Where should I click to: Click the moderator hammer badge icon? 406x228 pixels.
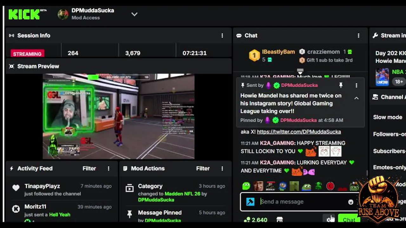pyautogui.click(x=250, y=202)
